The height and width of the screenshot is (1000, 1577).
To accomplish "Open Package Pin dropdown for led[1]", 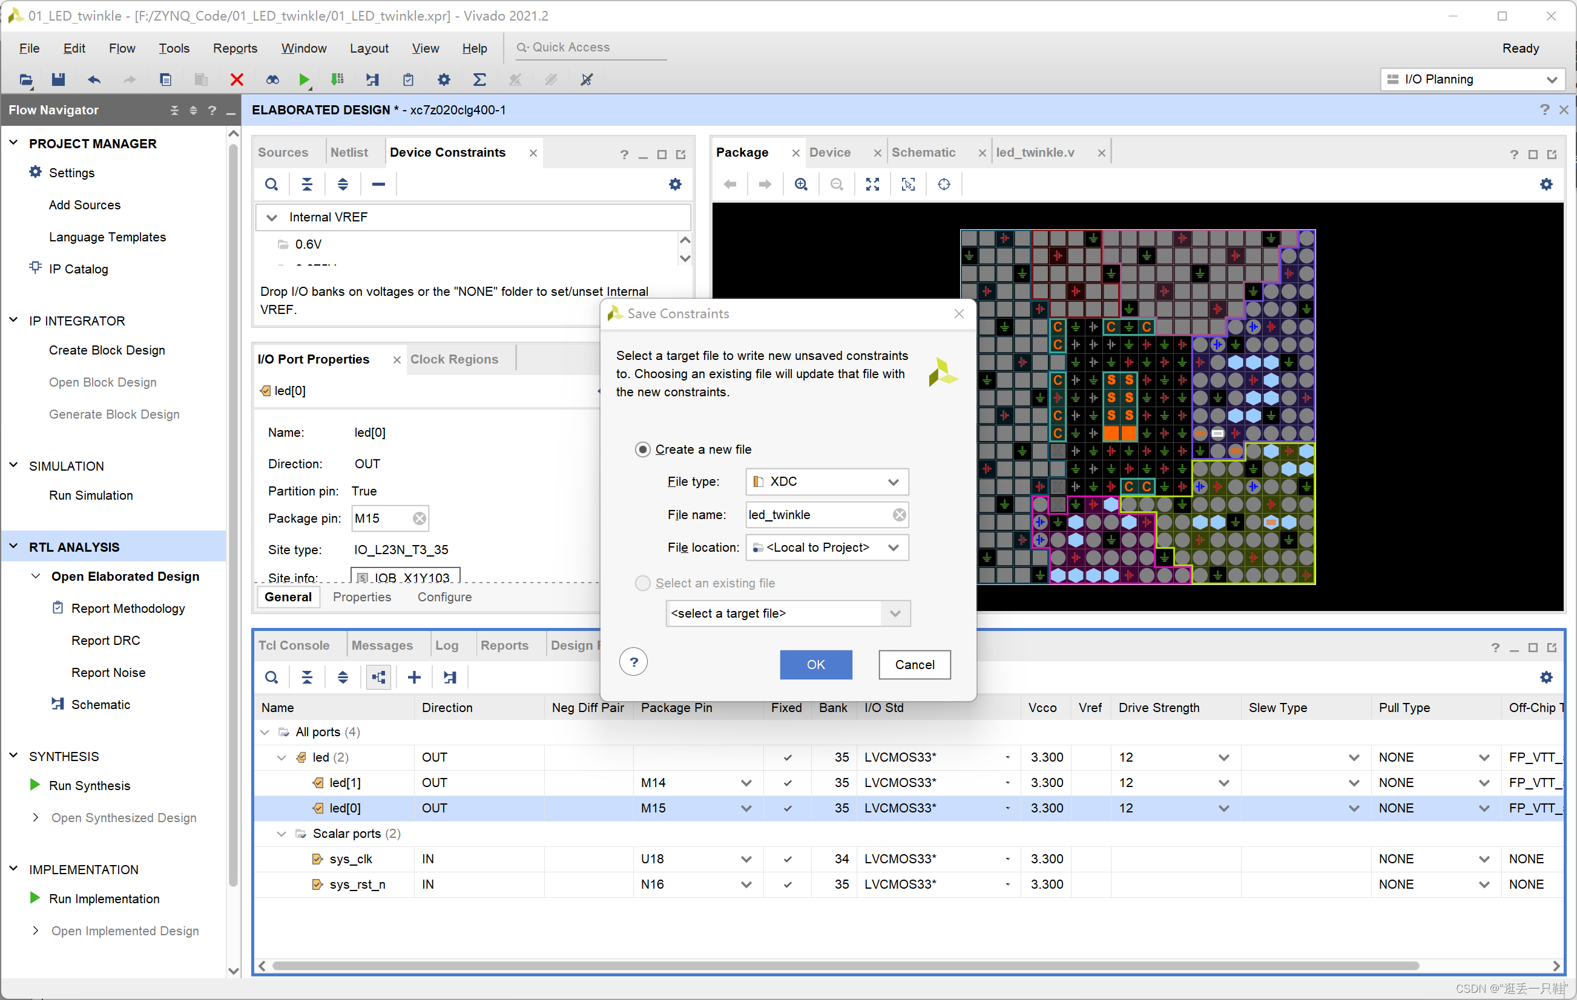I will pos(746,783).
